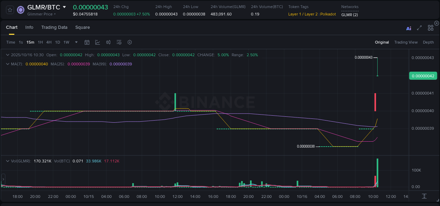Switch to the Trading Data tab
Screen dimensions: 440x206
[x=54, y=27]
